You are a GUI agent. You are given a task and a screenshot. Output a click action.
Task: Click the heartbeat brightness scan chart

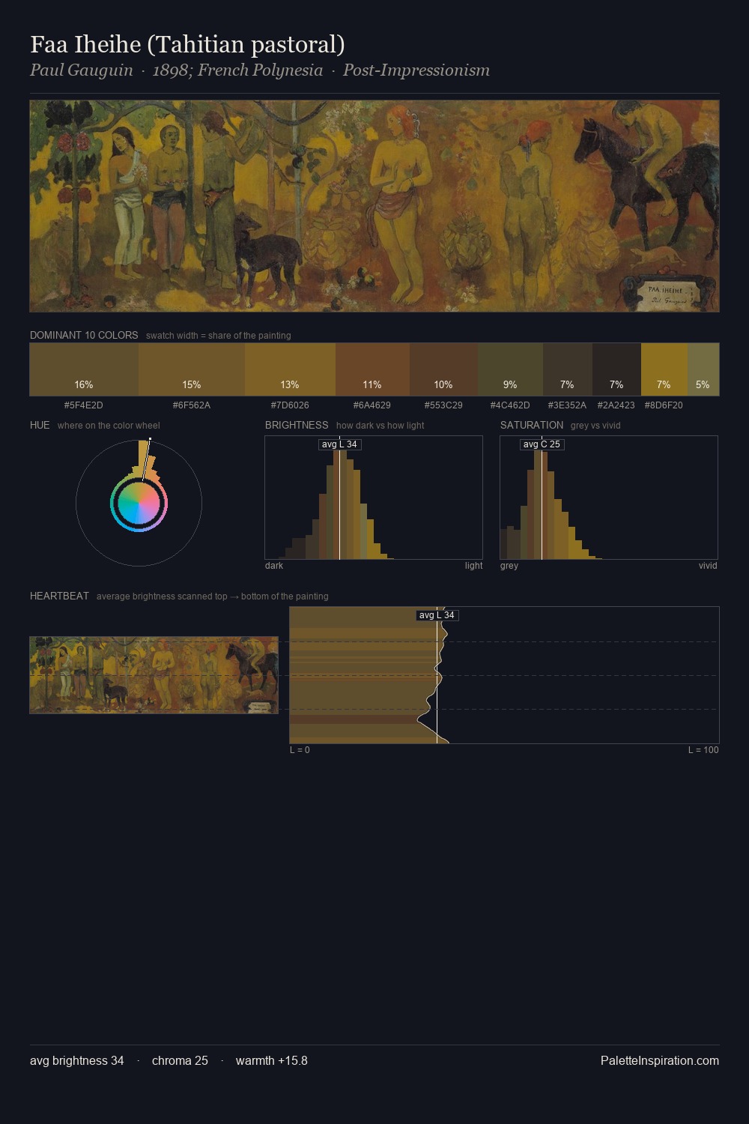504,675
